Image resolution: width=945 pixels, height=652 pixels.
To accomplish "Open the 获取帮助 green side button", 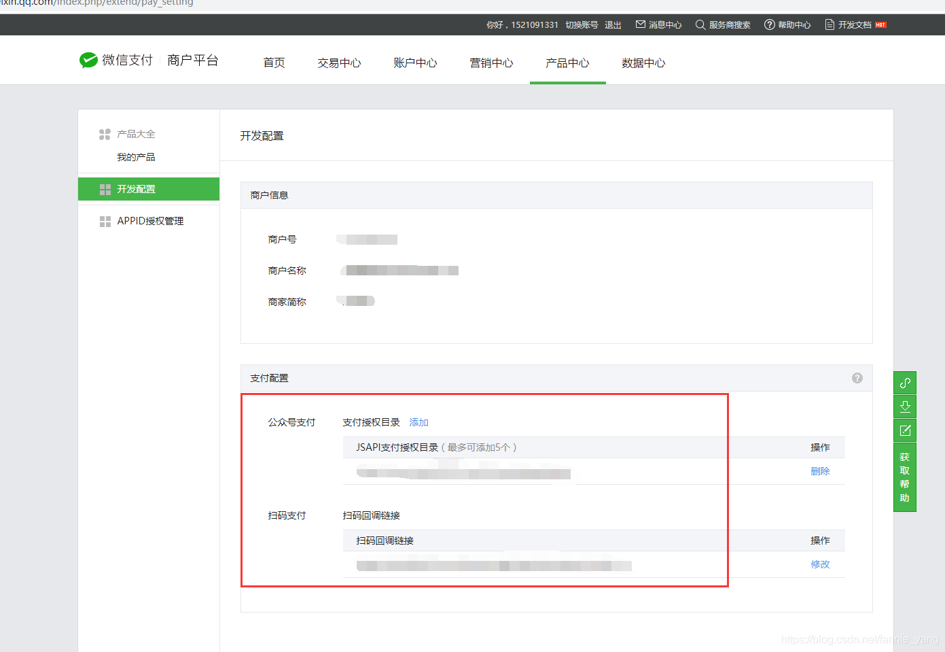I will [x=905, y=477].
